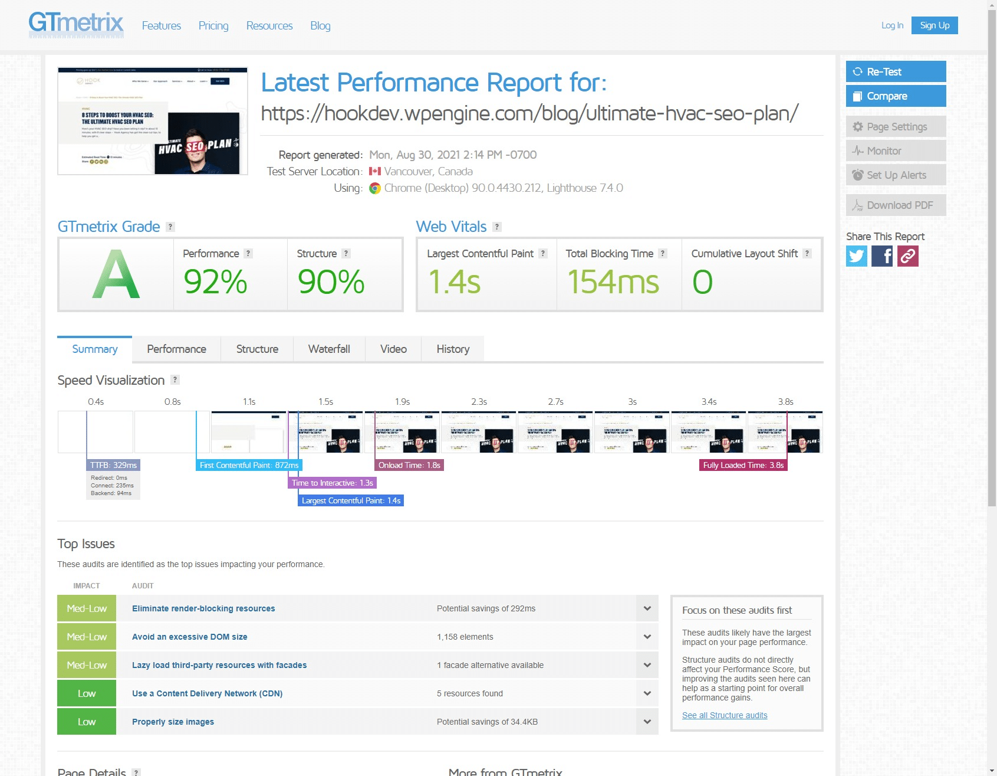Click the Sign Up button
The height and width of the screenshot is (776, 997).
(x=934, y=25)
